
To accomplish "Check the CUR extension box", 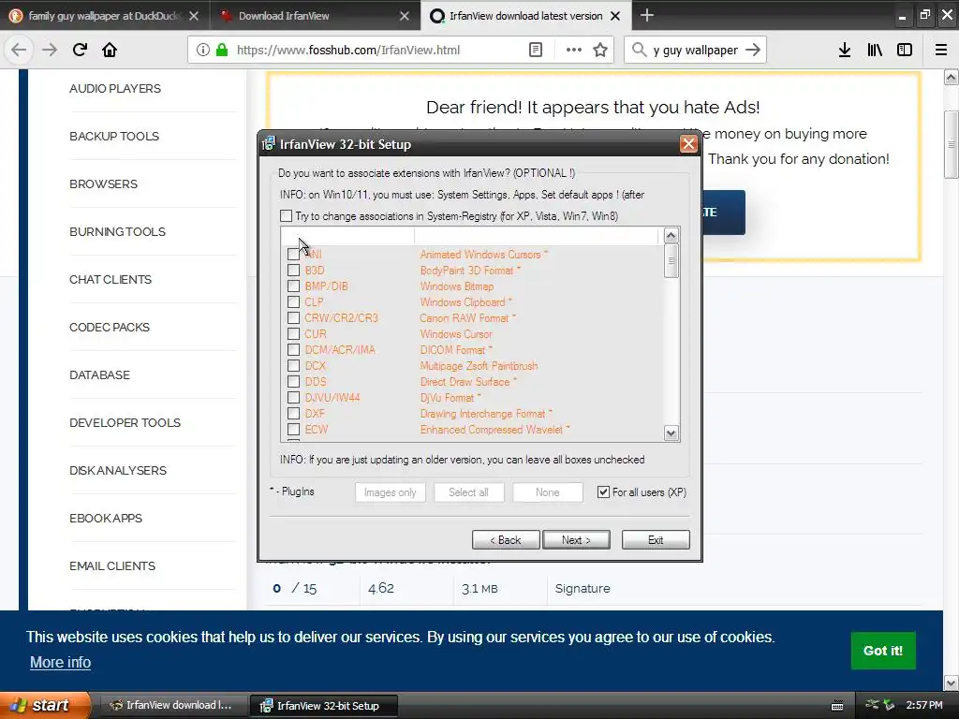I will point(293,334).
